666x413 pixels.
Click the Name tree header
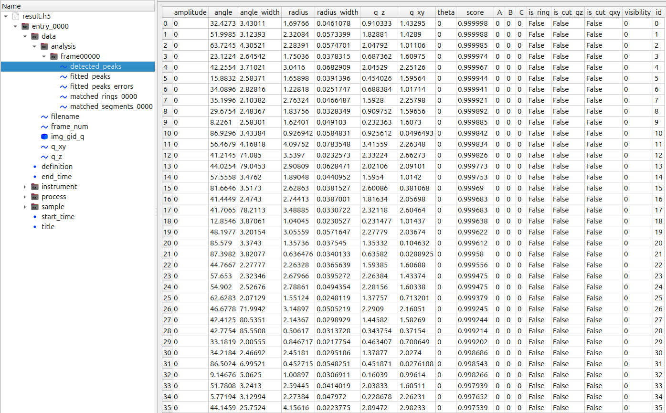coord(77,6)
